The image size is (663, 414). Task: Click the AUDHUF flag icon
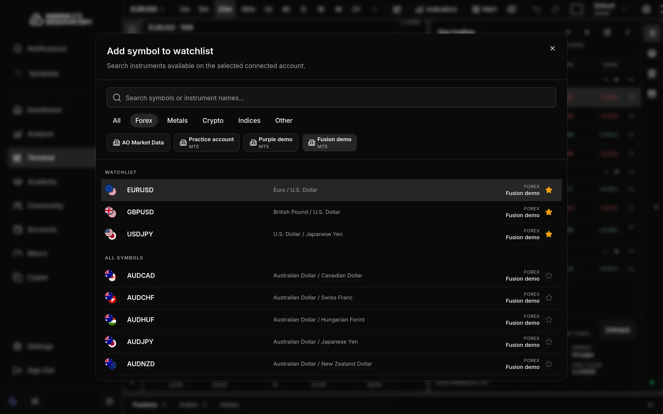pos(110,320)
